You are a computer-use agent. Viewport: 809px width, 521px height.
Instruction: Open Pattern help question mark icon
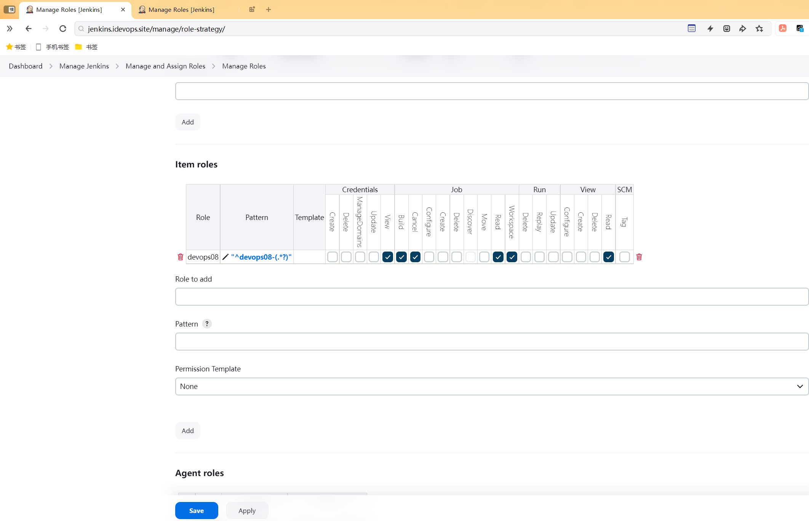207,324
